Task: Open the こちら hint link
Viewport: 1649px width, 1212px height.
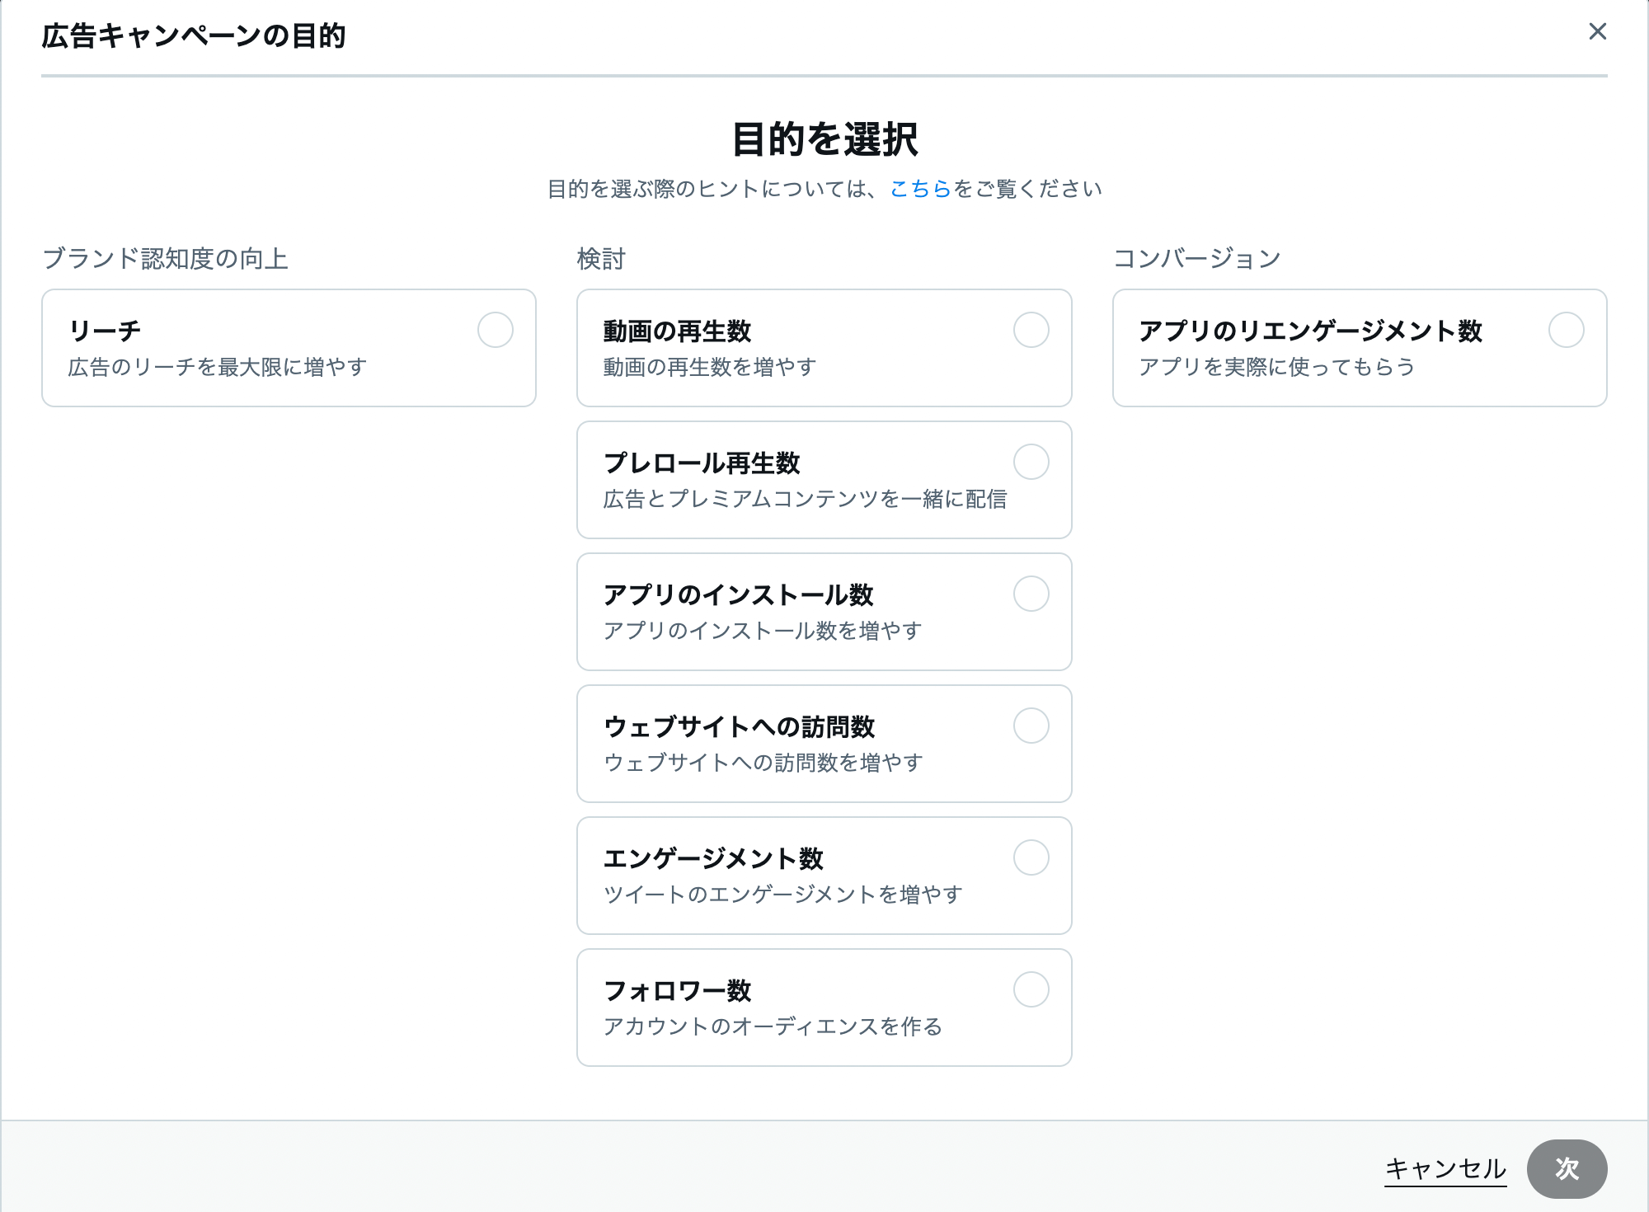Action: (x=920, y=189)
